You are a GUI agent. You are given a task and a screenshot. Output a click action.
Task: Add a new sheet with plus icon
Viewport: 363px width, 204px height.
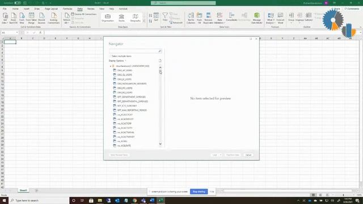(36, 190)
